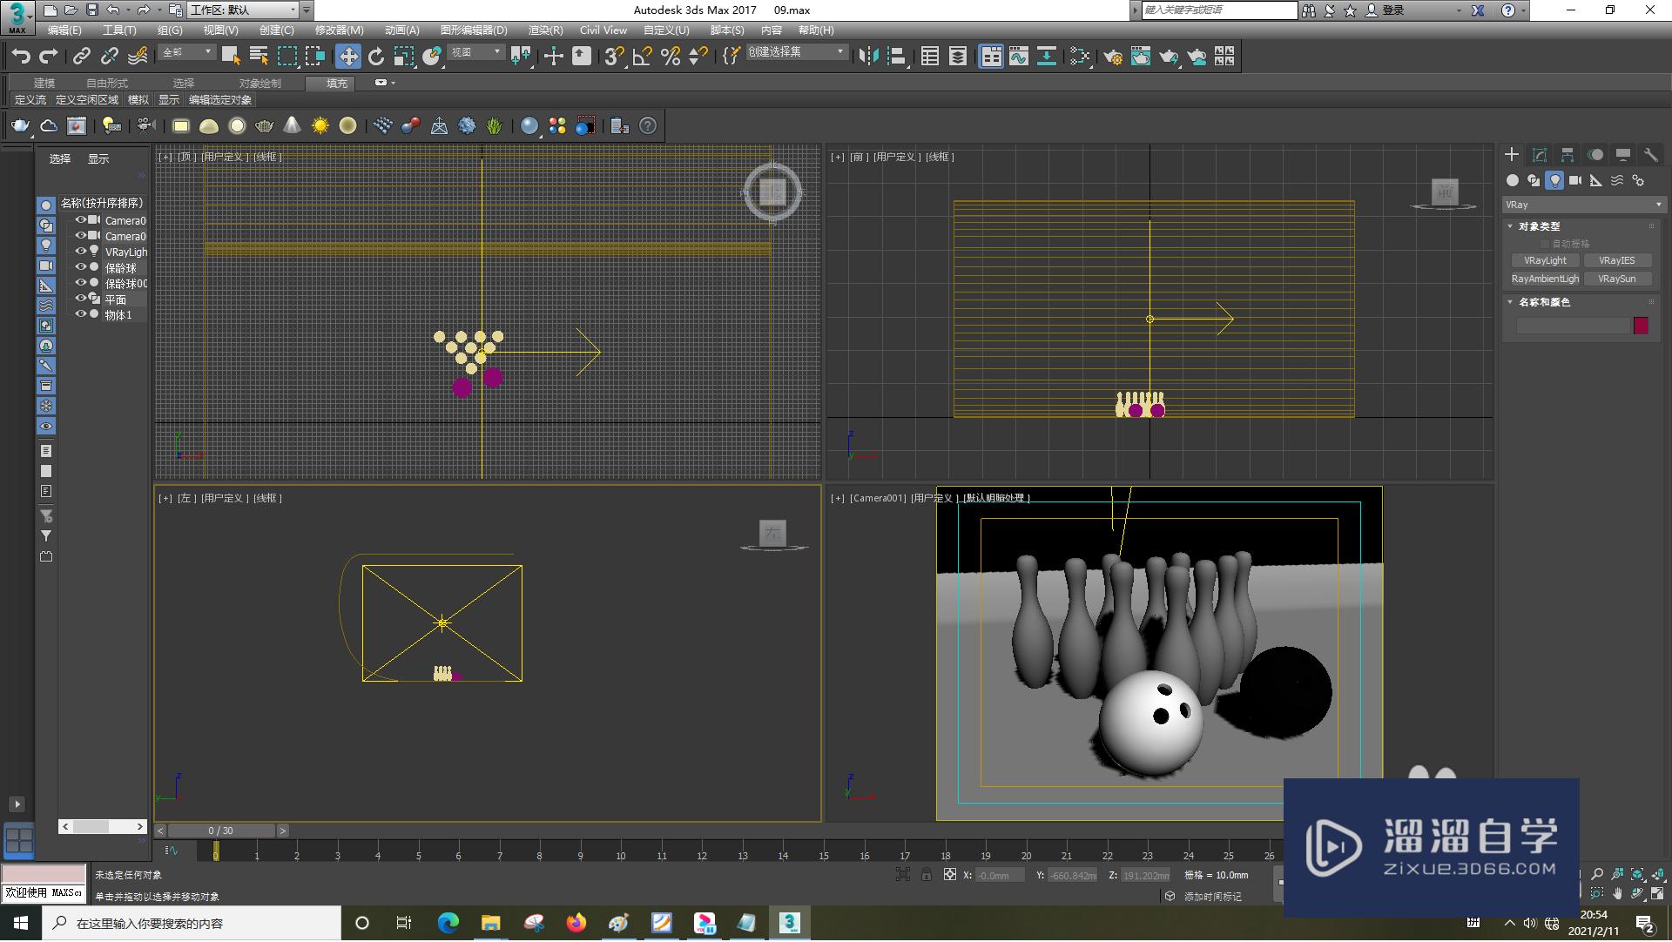Screen dimensions: 1672x942
Task: Toggle the Percent Snap icon
Action: click(x=671, y=57)
